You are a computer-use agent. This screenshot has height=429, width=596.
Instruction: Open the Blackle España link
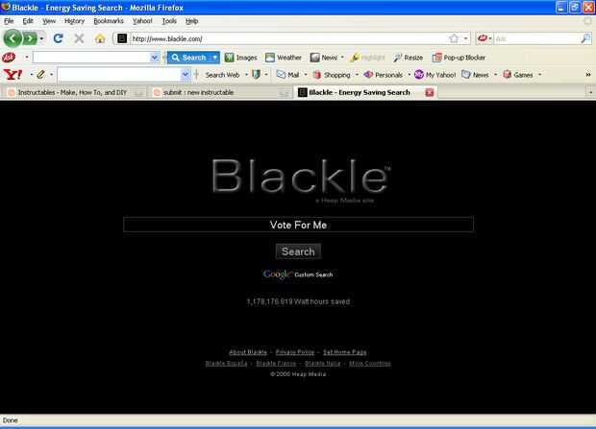point(226,364)
